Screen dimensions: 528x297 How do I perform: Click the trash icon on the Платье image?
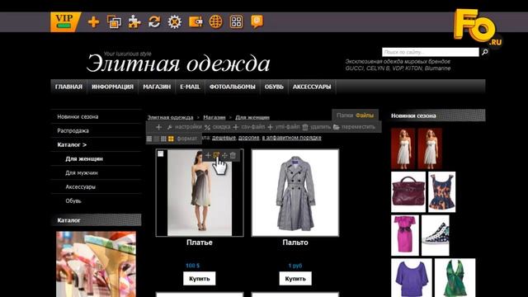[x=233, y=155]
